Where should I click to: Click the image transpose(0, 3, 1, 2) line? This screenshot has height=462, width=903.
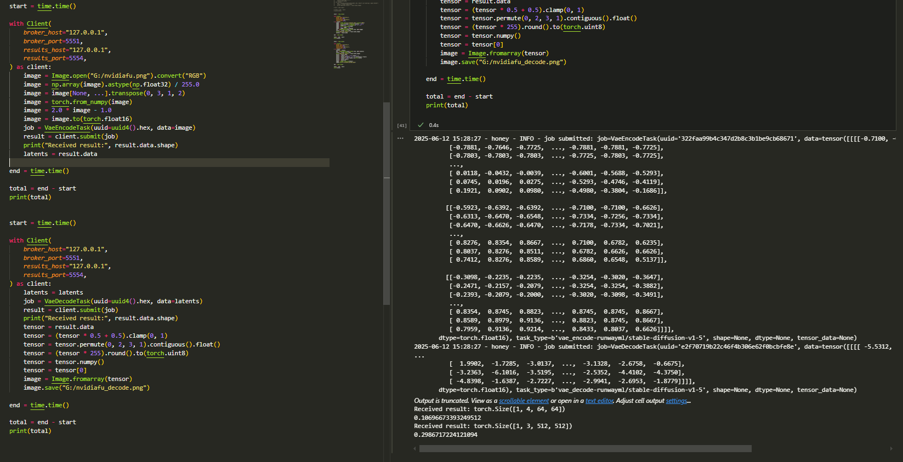[104, 93]
